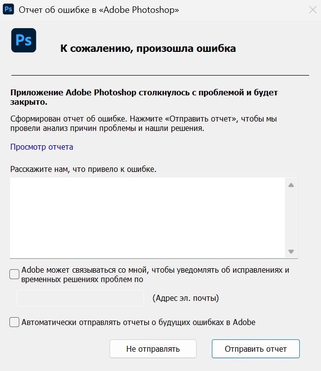The image size is (321, 371).
Task: Click the large Photoshop logo beside the heading
Action: [24, 41]
